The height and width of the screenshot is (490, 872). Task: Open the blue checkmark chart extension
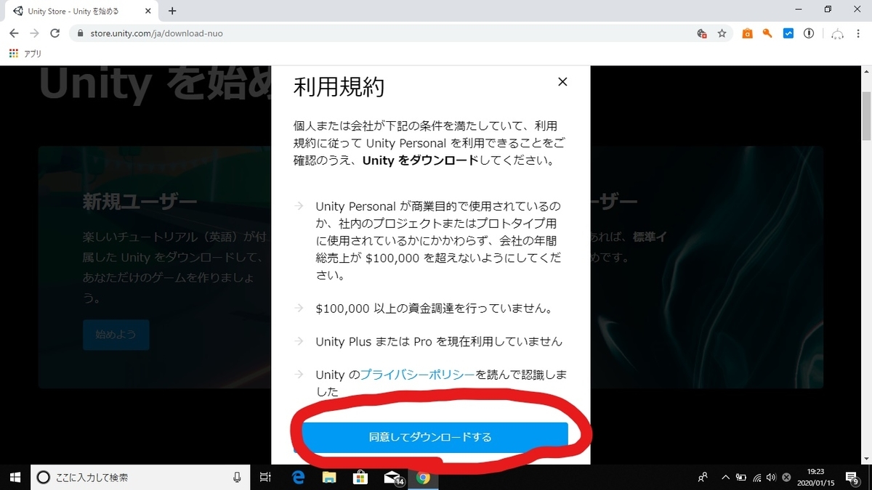(788, 33)
